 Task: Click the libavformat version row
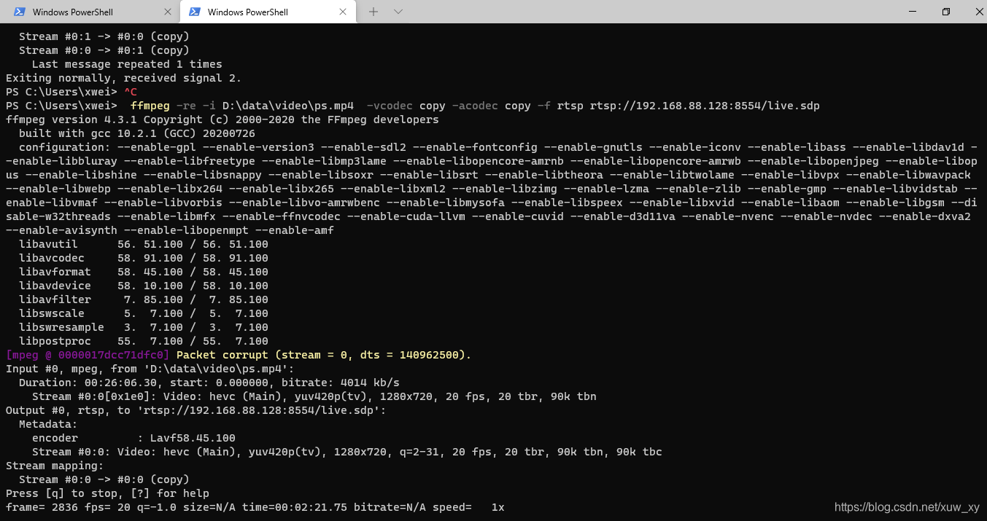[144, 272]
